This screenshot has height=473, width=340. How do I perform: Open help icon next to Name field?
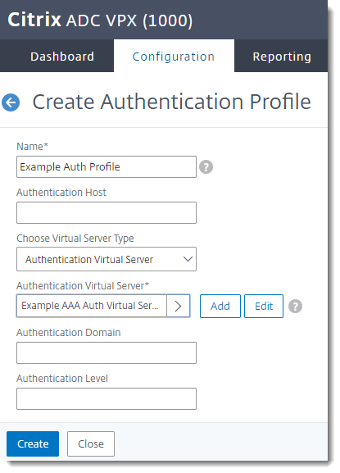point(206,166)
